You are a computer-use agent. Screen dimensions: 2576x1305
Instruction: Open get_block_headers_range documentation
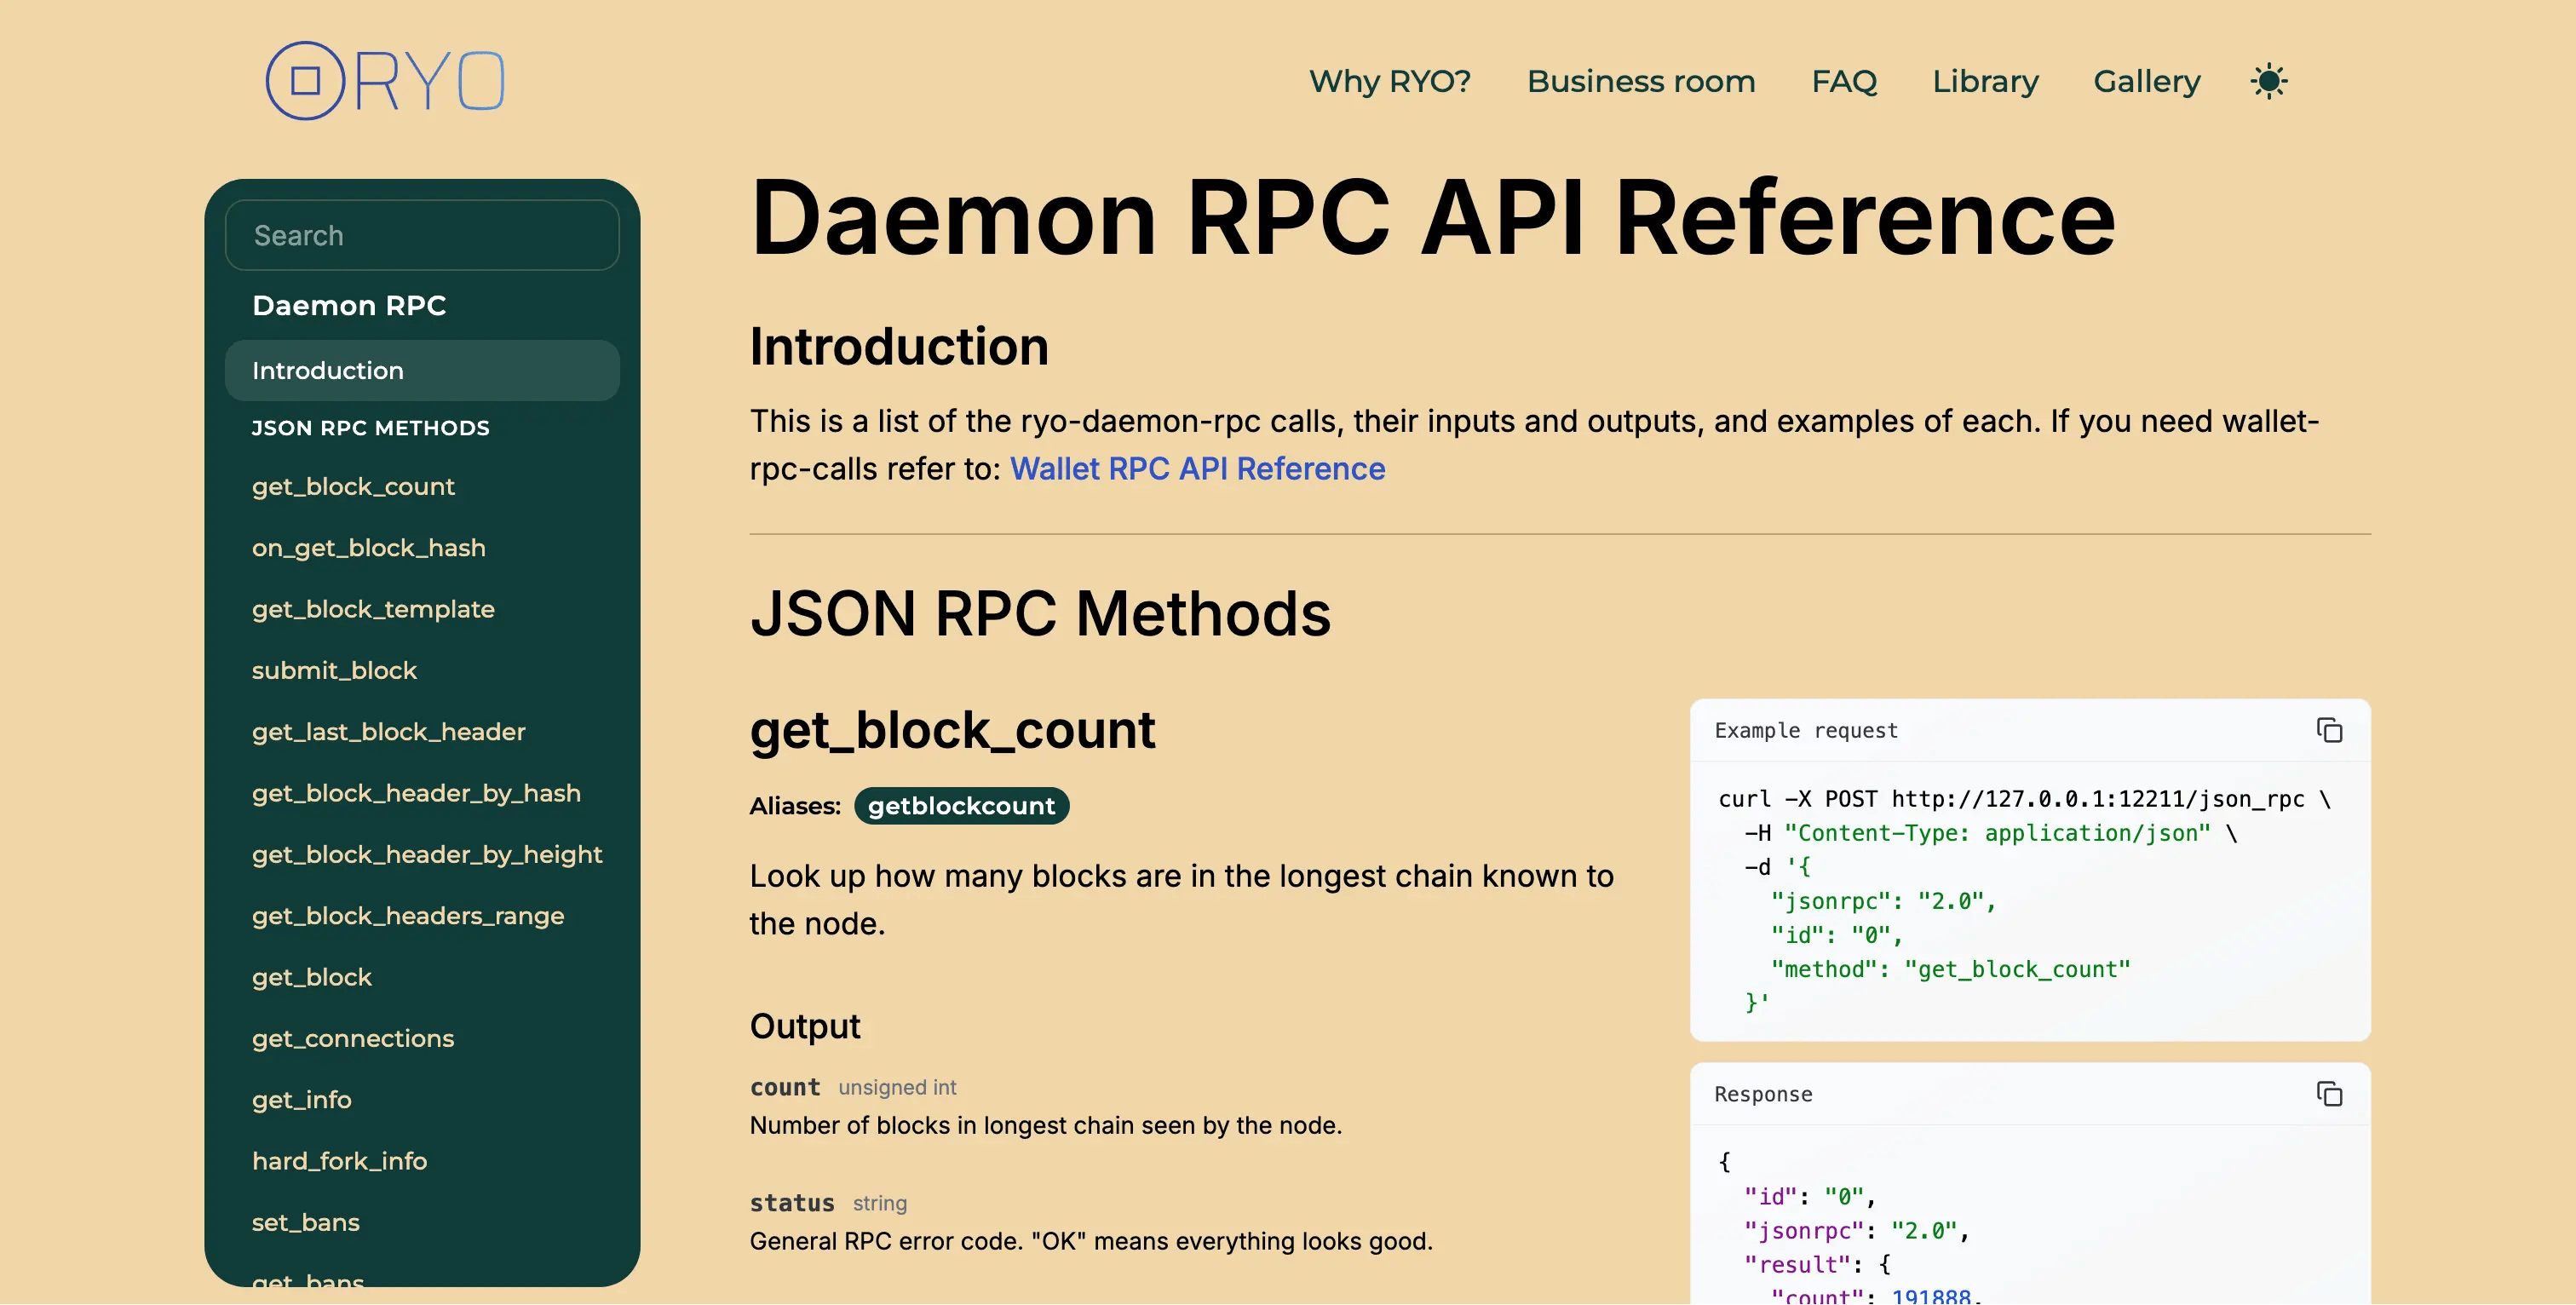tap(408, 915)
